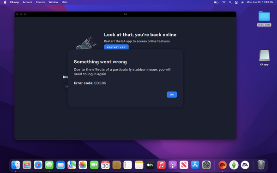Open the Help menu

tap(65, 2)
